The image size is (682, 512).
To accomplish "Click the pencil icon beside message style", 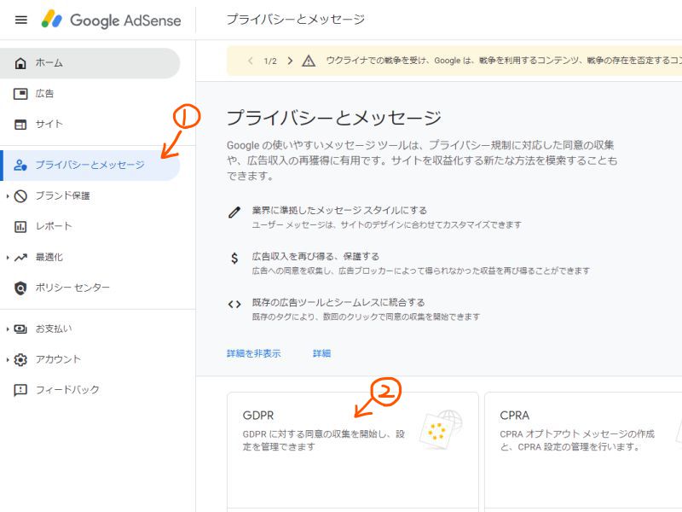I will point(234,212).
